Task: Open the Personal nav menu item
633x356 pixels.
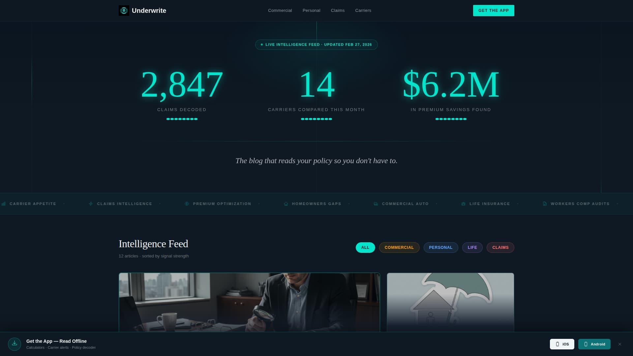Action: (x=312, y=11)
